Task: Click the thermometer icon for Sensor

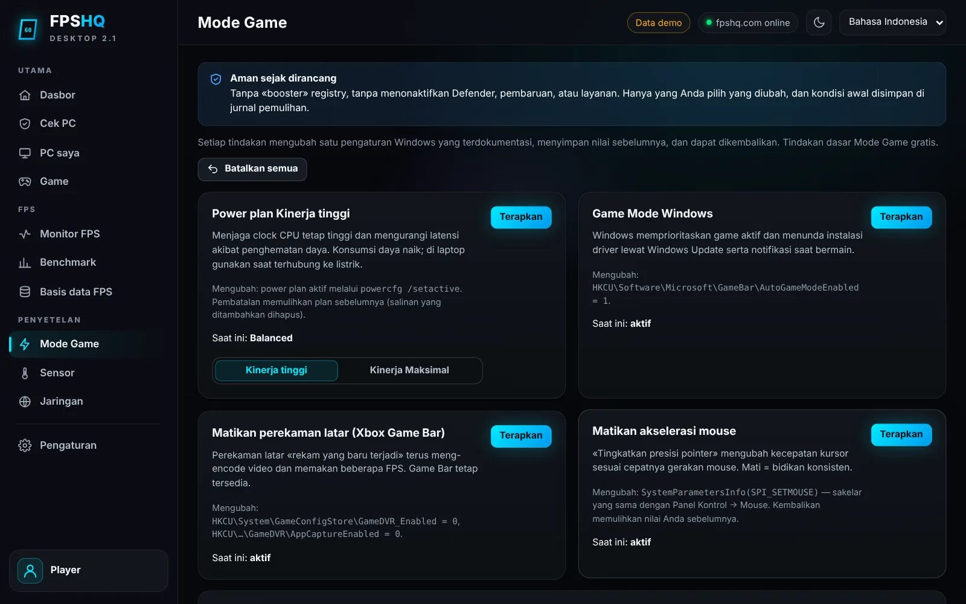Action: click(x=25, y=373)
